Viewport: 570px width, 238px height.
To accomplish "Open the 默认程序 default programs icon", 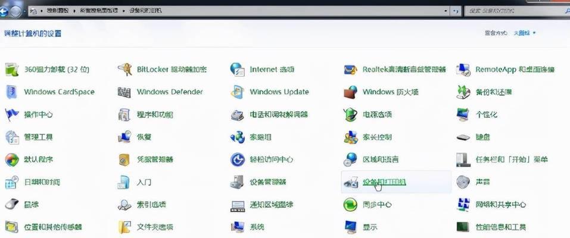I will click(x=12, y=159).
